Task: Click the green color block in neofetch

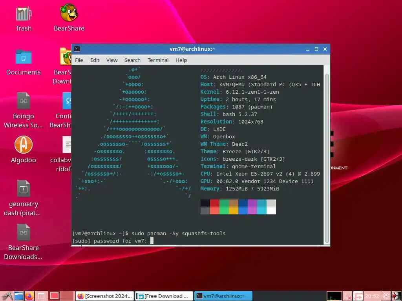Action: coord(224,207)
